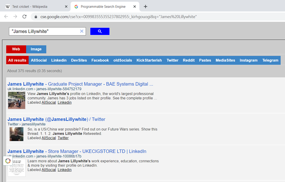This screenshot has height=182, width=285.
Task: Click the james-lillywhite-10086b17b URL text
Action: pos(59,156)
